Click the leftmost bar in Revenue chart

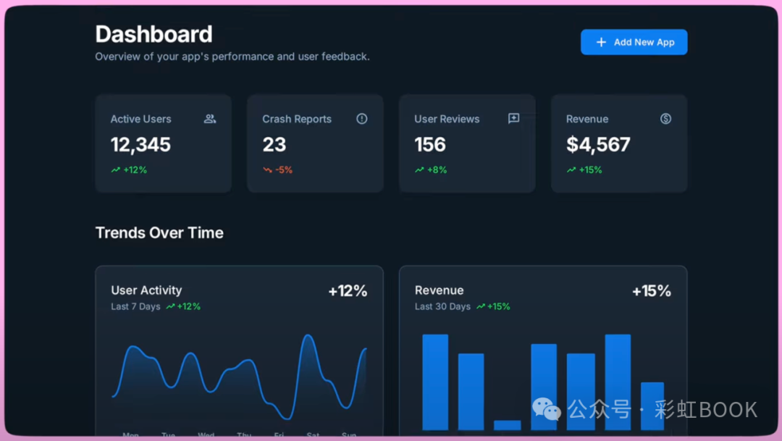(x=435, y=382)
